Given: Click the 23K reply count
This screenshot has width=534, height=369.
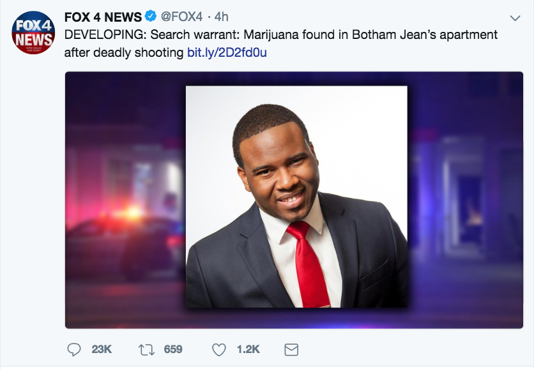Looking at the screenshot, I should point(102,349).
